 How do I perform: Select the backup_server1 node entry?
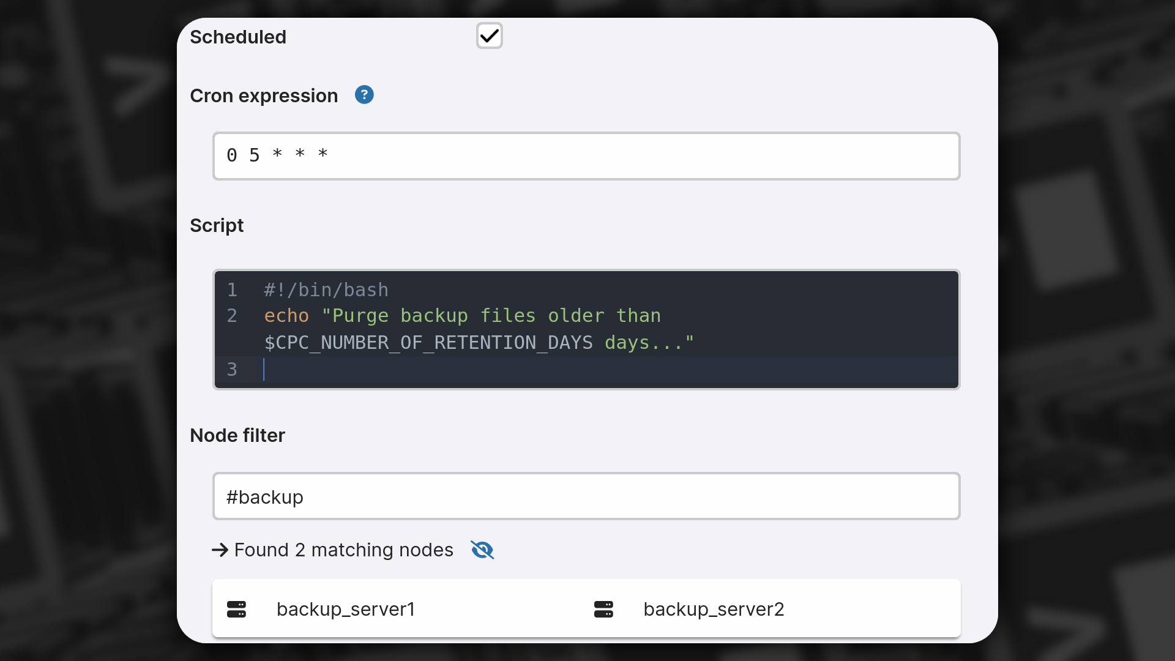345,609
